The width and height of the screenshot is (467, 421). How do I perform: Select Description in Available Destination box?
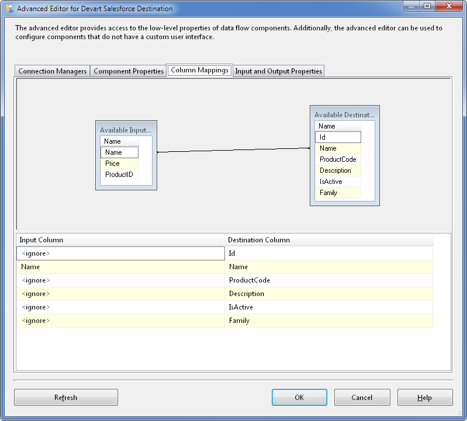click(x=338, y=171)
